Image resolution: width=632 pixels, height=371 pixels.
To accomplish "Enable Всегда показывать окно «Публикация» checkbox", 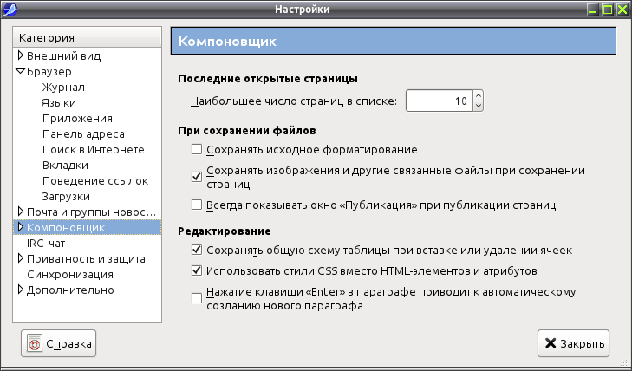I will pyautogui.click(x=197, y=205).
